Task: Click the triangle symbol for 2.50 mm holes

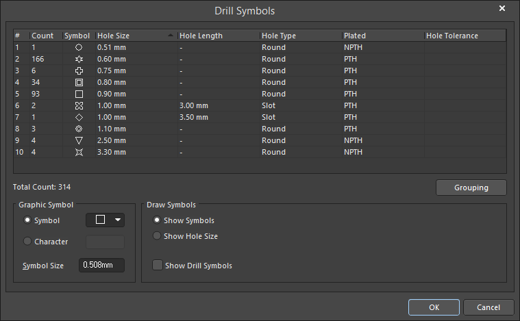Action: (79, 140)
